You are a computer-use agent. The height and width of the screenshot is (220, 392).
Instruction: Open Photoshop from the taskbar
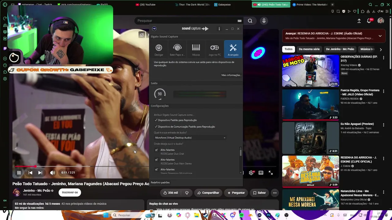coord(269,215)
